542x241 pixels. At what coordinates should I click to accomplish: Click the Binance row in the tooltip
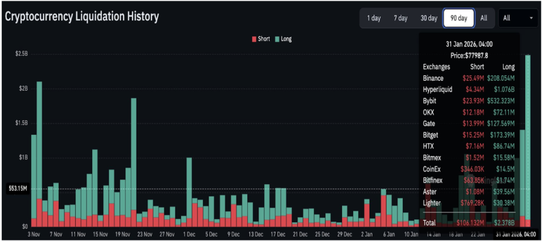469,78
